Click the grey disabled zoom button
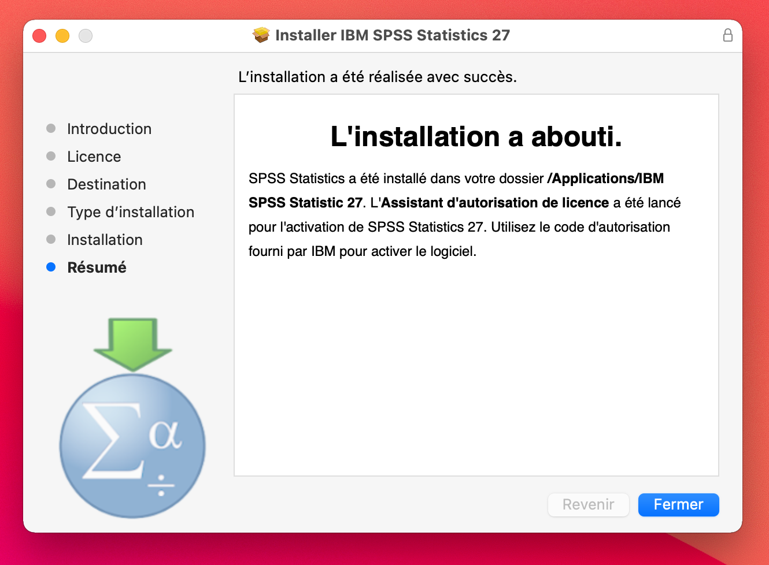This screenshot has width=769, height=565. pos(86,36)
